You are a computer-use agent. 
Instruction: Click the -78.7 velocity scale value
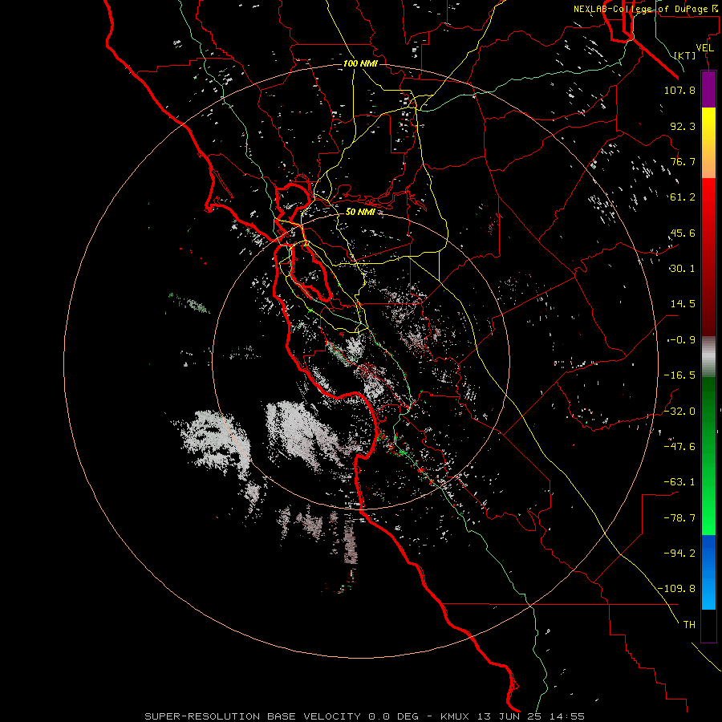679,518
